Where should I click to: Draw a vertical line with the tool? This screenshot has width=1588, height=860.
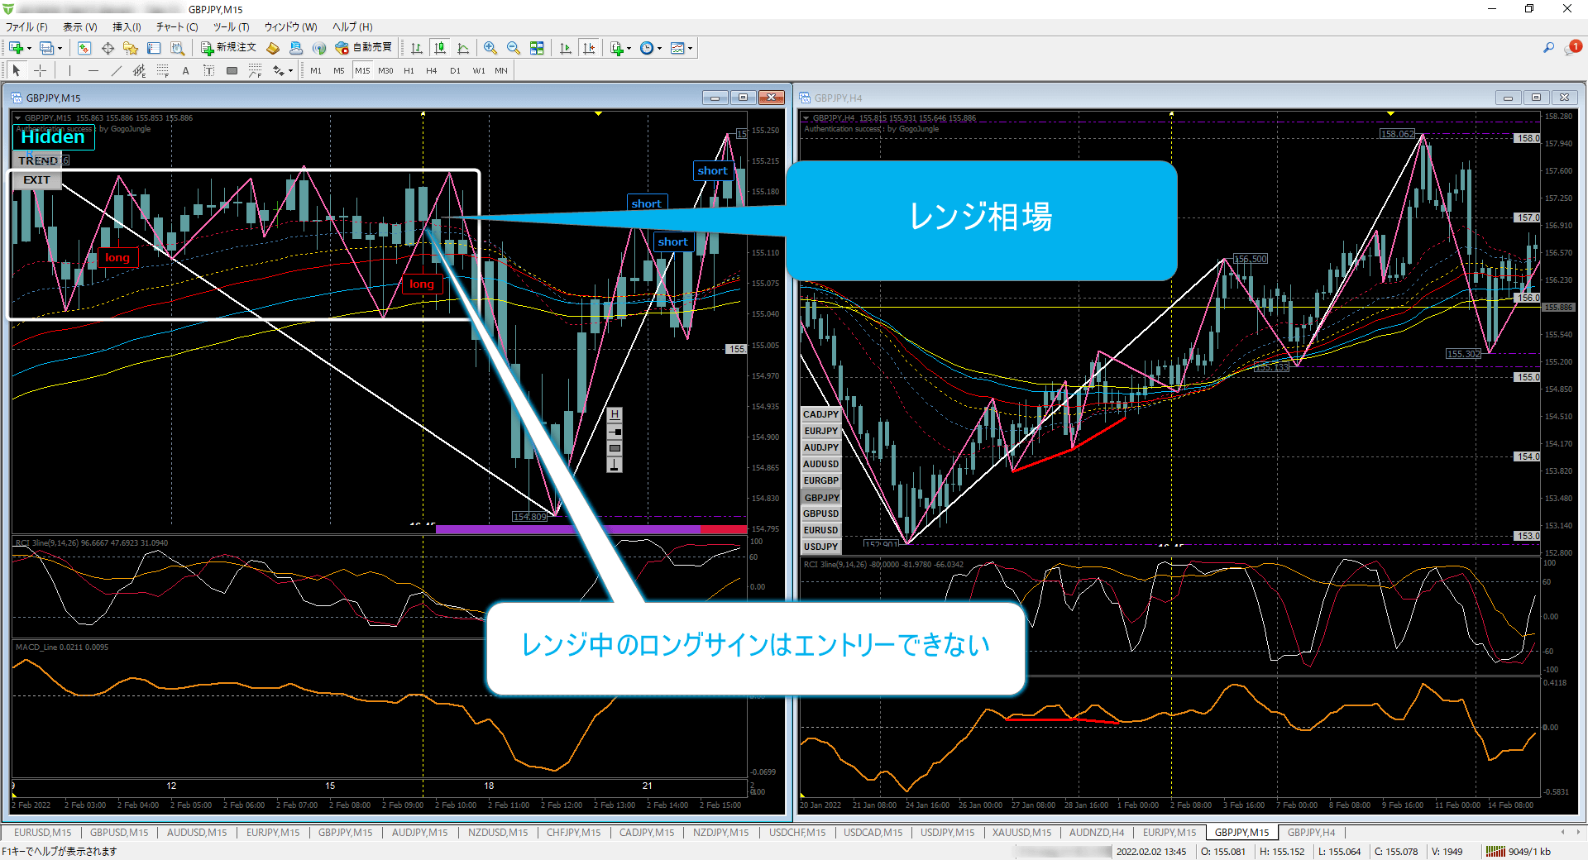[x=69, y=71]
